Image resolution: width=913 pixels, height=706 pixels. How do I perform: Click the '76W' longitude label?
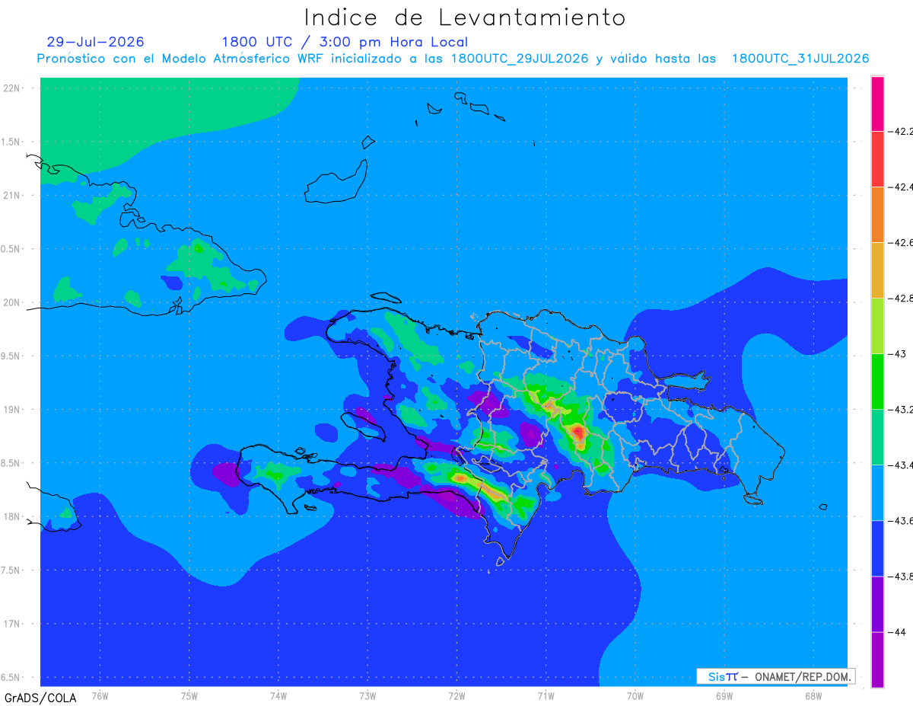pos(100,695)
